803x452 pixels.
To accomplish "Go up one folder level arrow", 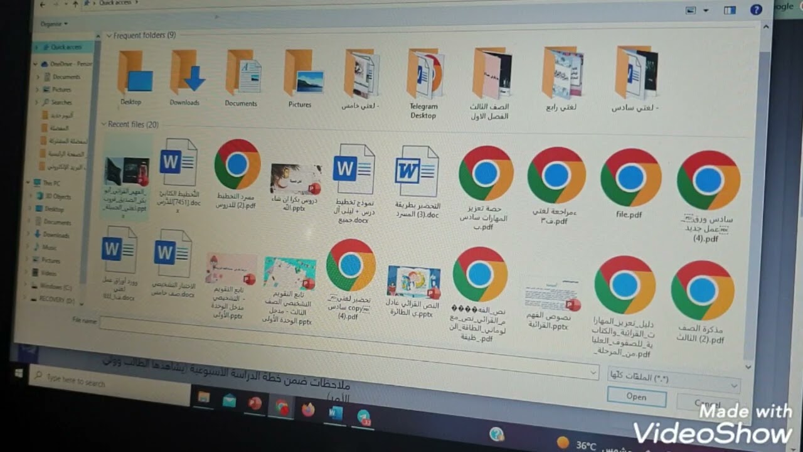I will tap(75, 4).
